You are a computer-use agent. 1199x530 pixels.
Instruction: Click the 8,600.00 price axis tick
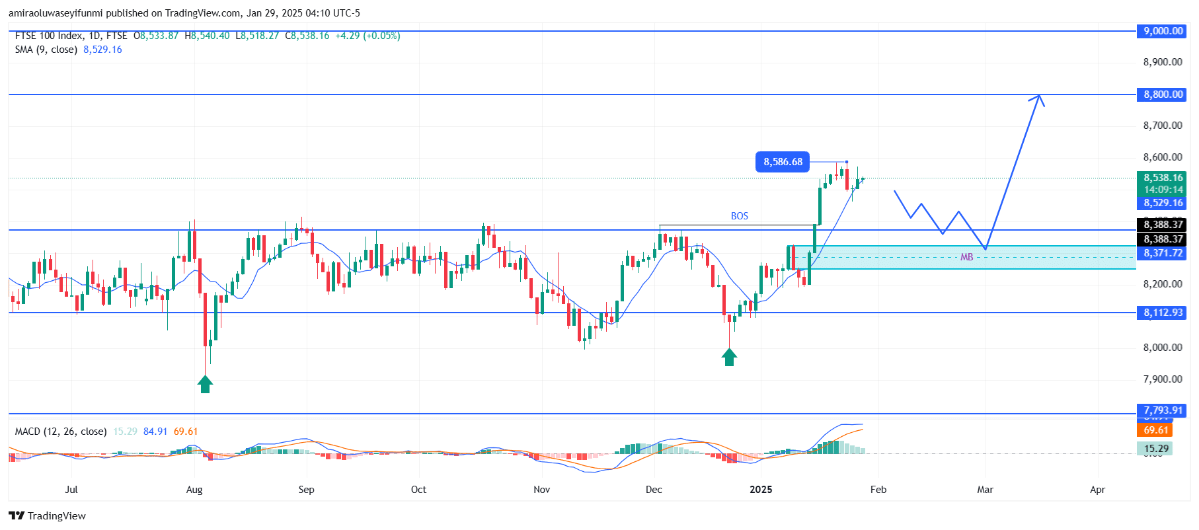[x=1163, y=157]
